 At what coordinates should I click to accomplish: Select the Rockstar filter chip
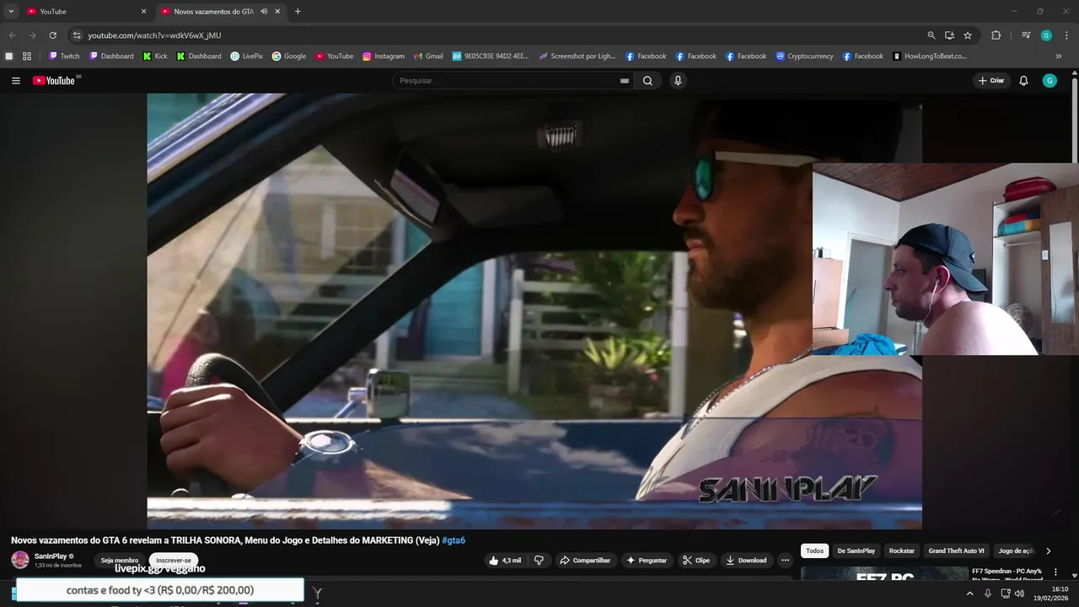[901, 551]
